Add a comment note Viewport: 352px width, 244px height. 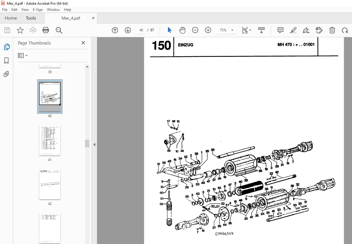tap(280, 30)
